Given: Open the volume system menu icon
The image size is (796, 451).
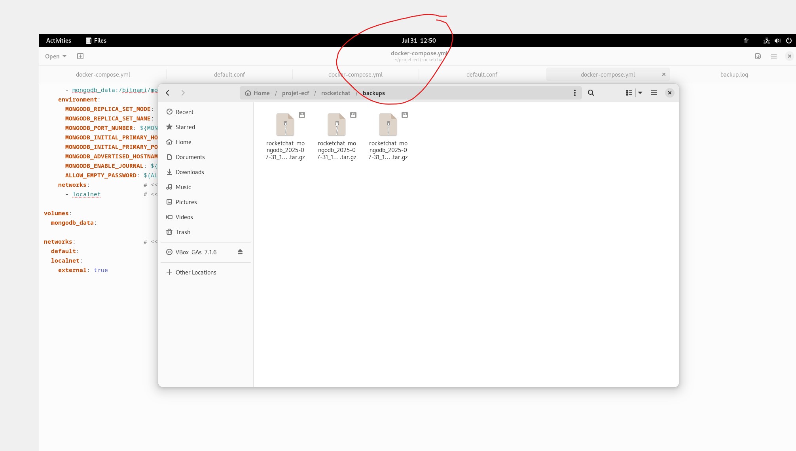Looking at the screenshot, I should (777, 40).
